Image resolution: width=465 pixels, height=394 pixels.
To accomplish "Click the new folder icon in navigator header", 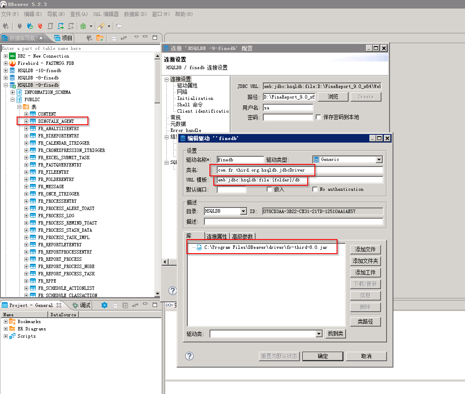I will (100, 38).
